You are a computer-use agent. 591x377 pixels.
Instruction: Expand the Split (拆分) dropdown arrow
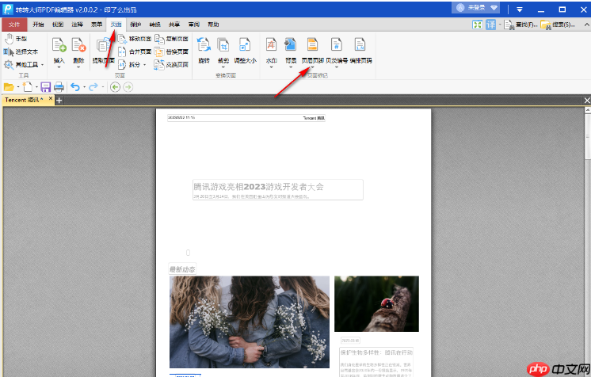(144, 65)
